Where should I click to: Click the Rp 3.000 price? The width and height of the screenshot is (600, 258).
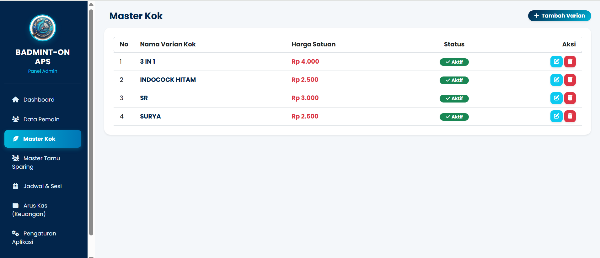305,98
